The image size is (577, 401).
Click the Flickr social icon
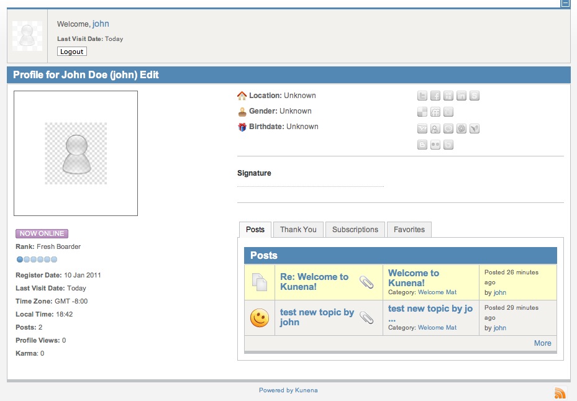pos(435,145)
